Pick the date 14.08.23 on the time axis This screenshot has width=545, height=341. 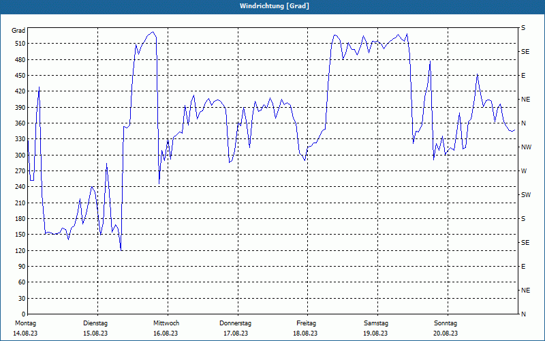25,333
